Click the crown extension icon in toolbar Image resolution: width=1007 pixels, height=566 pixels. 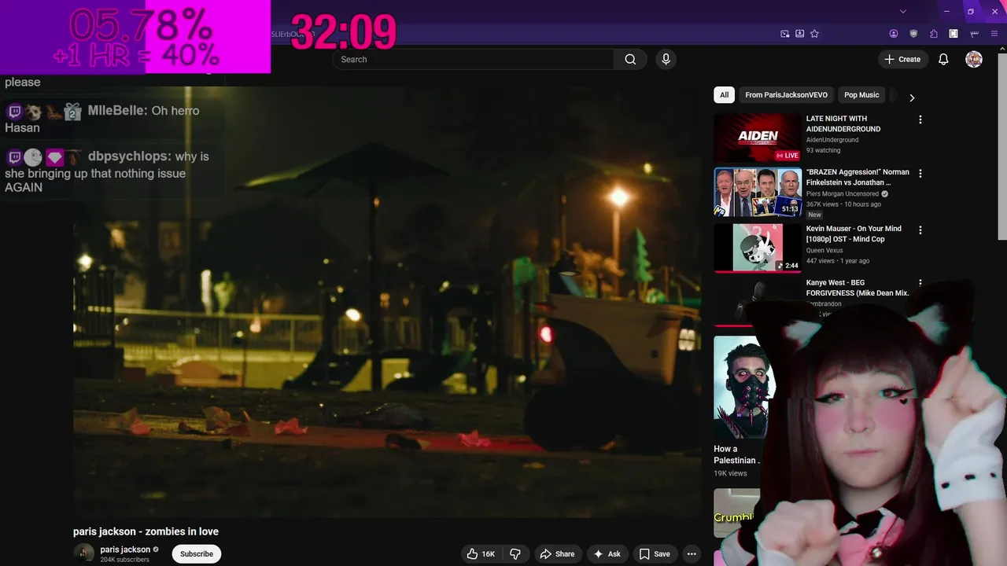974,34
